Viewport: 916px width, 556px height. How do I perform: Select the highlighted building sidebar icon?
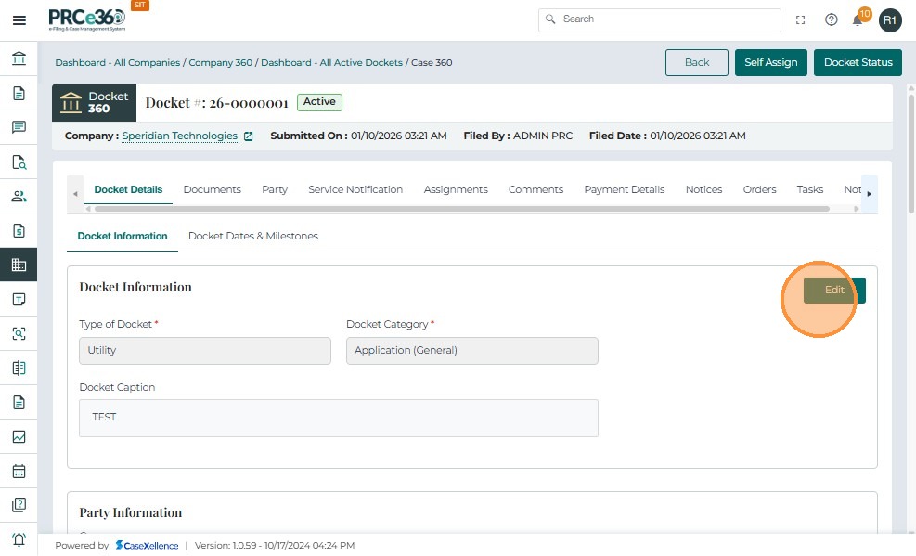coord(19,265)
